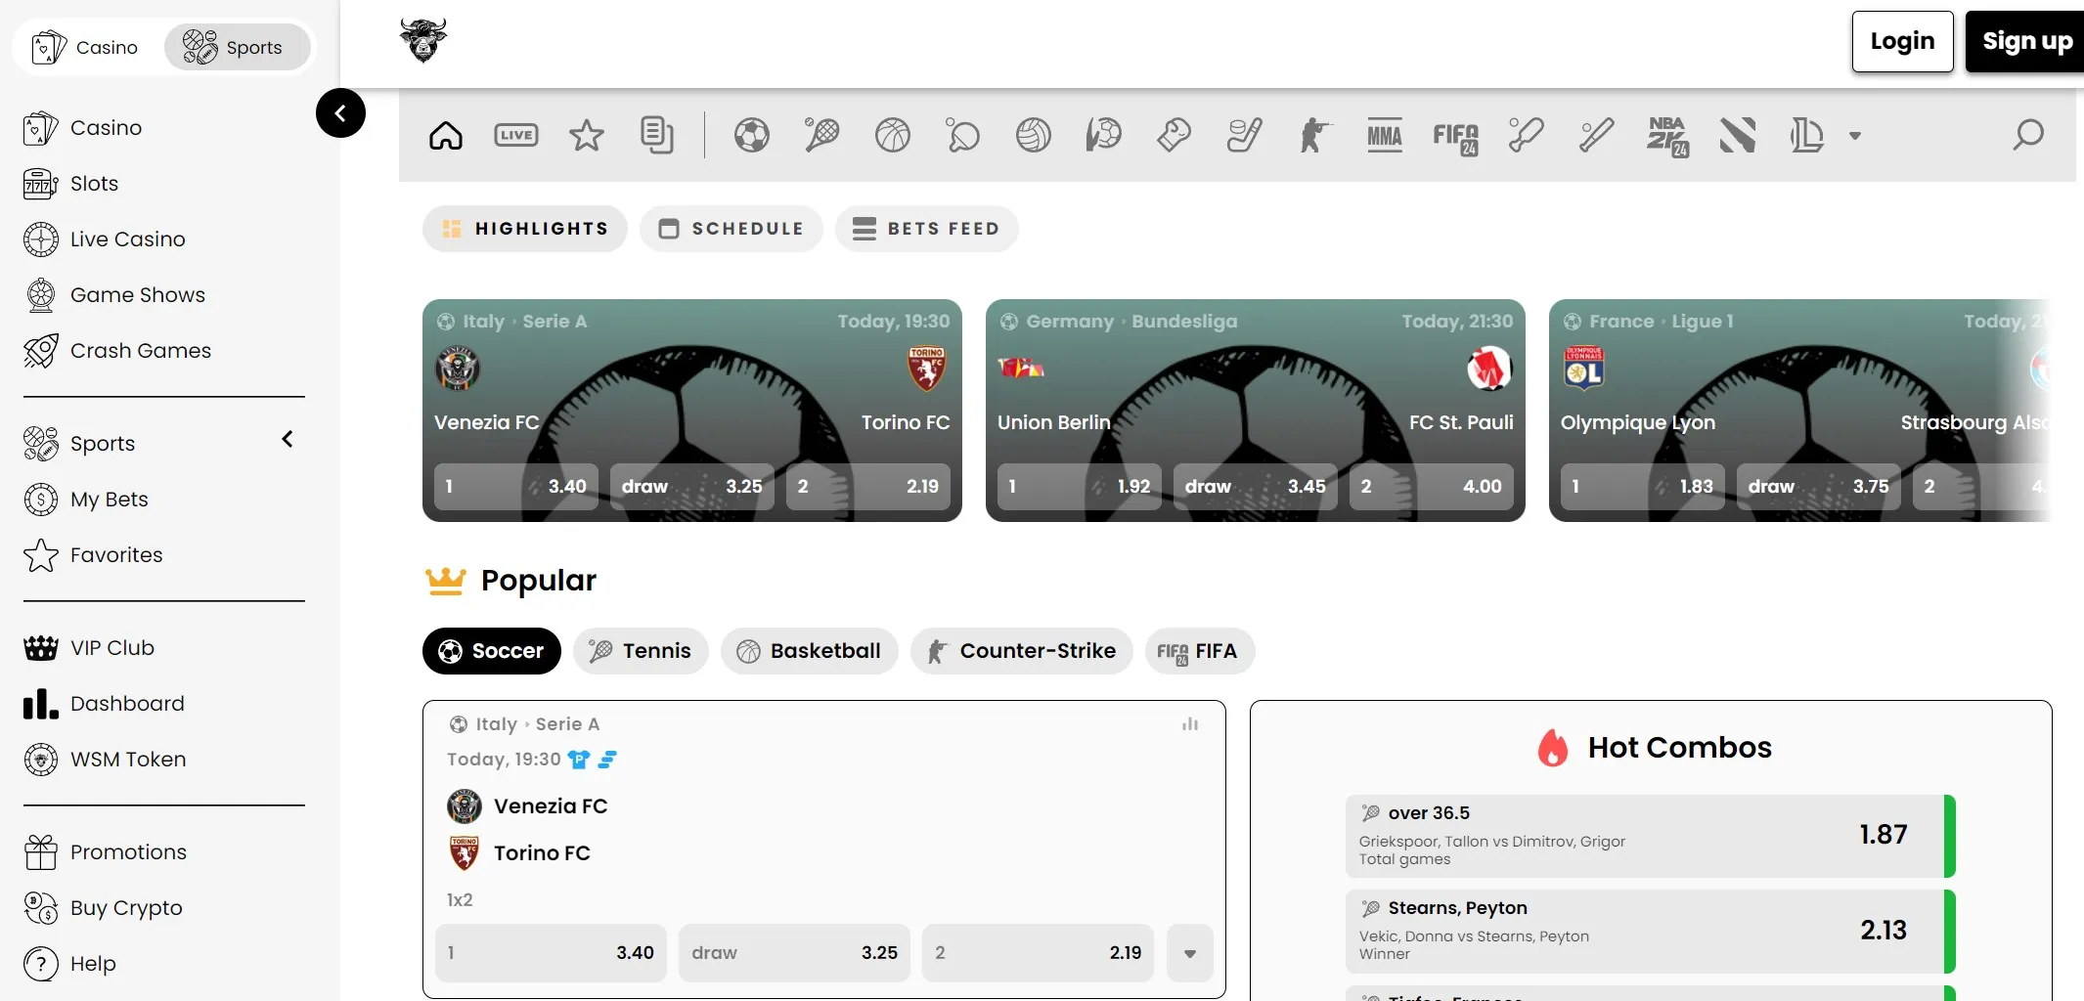
Task: Open the LIVE events icon
Action: point(515,135)
